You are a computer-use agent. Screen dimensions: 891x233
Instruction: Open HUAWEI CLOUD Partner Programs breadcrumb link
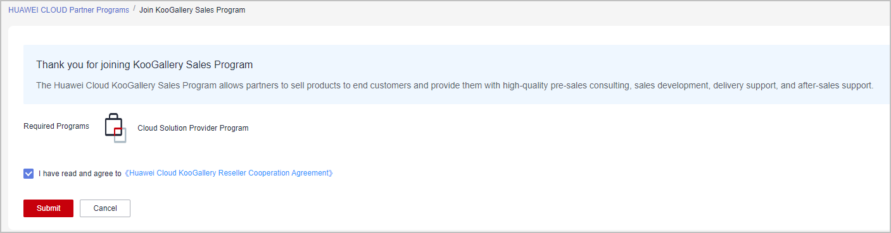coord(68,10)
